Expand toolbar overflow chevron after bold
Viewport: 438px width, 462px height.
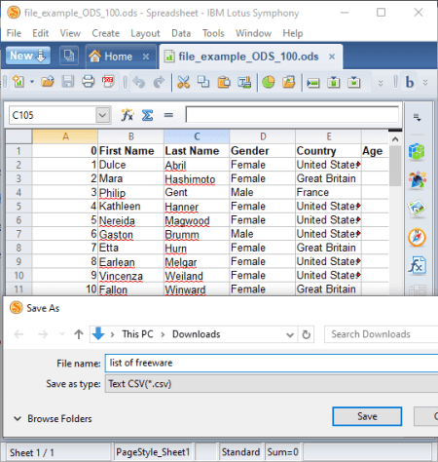425,83
